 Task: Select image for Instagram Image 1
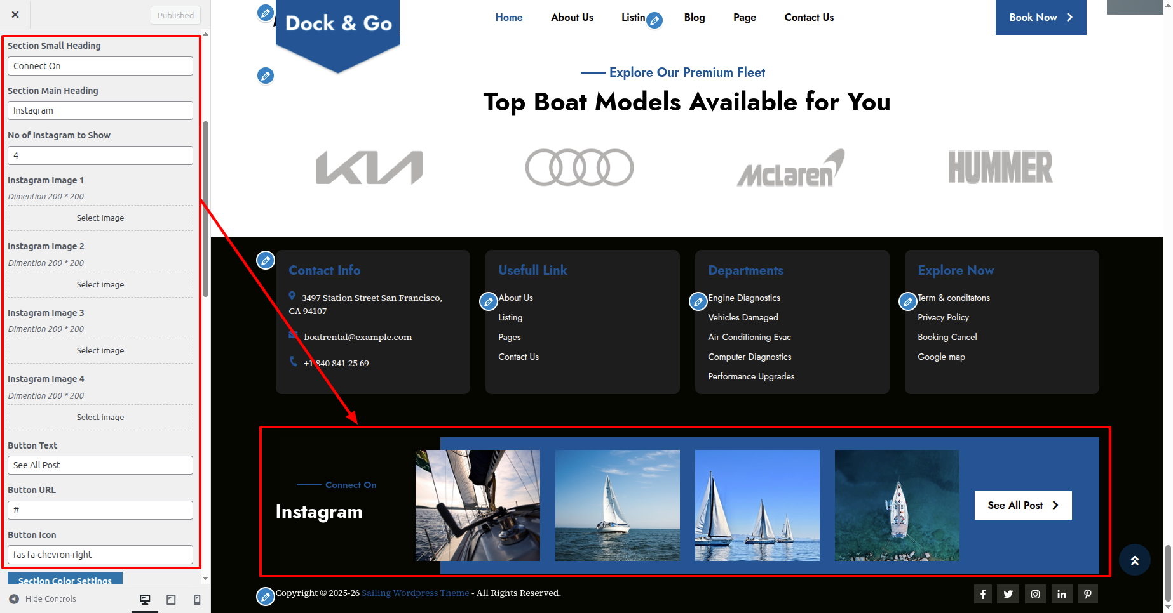click(x=100, y=218)
